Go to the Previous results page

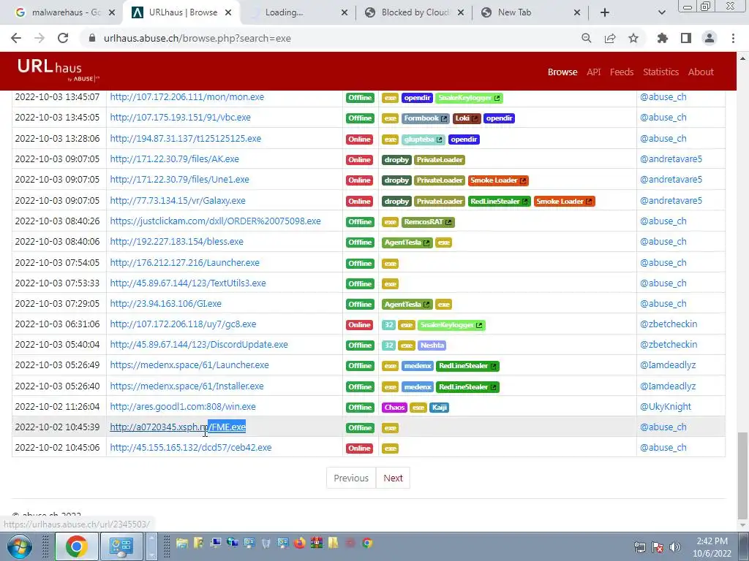point(351,478)
